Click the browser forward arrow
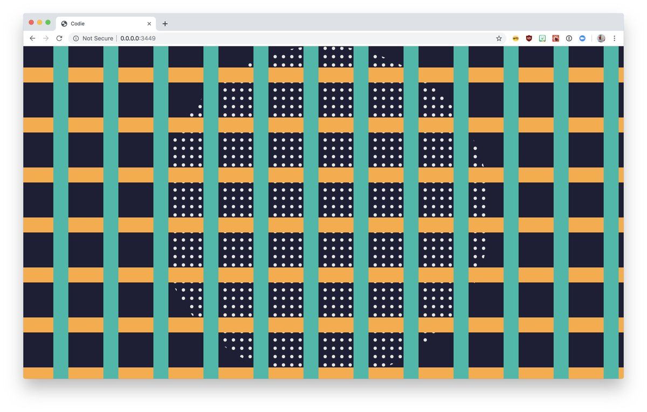This screenshot has height=412, width=647. pos(46,38)
